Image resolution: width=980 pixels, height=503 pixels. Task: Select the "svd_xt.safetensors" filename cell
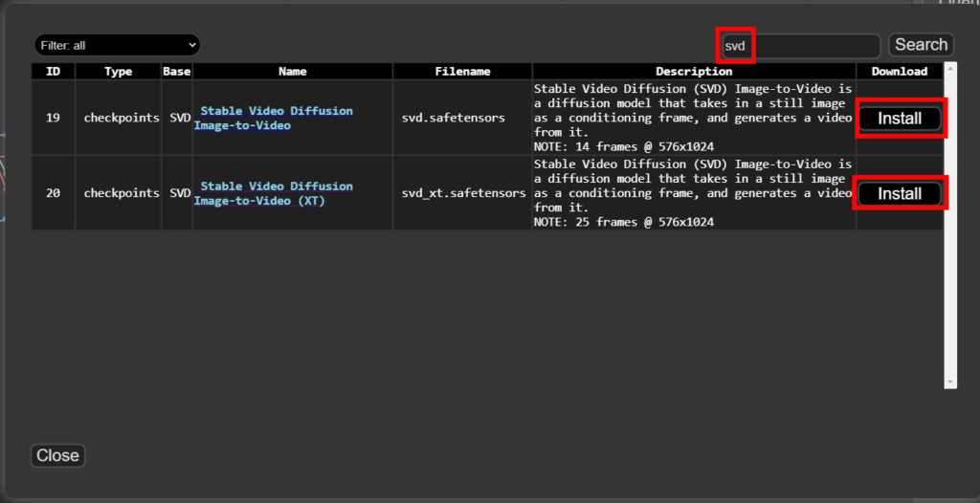(x=462, y=193)
